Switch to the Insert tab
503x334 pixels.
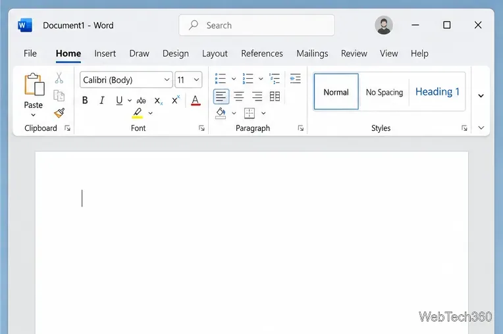coord(105,53)
